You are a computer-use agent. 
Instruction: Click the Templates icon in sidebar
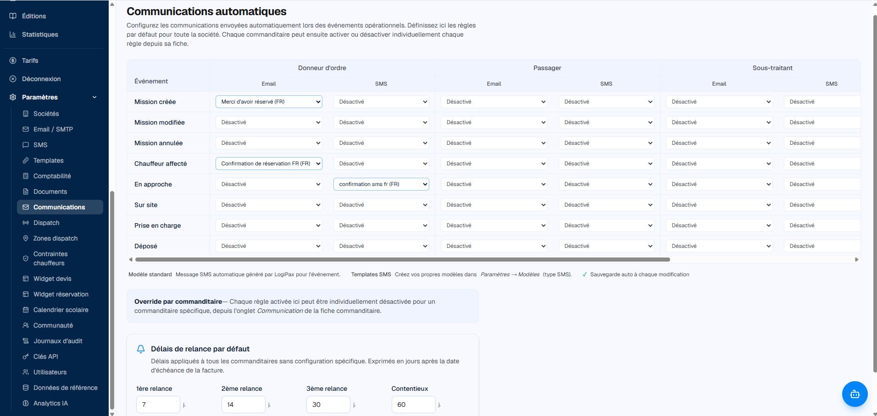pyautogui.click(x=26, y=160)
